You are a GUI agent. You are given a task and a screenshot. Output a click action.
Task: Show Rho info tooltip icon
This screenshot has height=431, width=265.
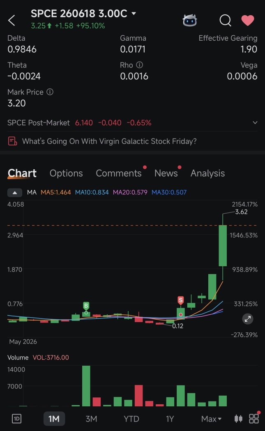[x=140, y=65]
